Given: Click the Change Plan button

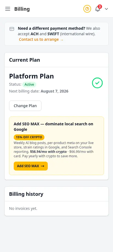Looking at the screenshot, I should pos(25,106).
